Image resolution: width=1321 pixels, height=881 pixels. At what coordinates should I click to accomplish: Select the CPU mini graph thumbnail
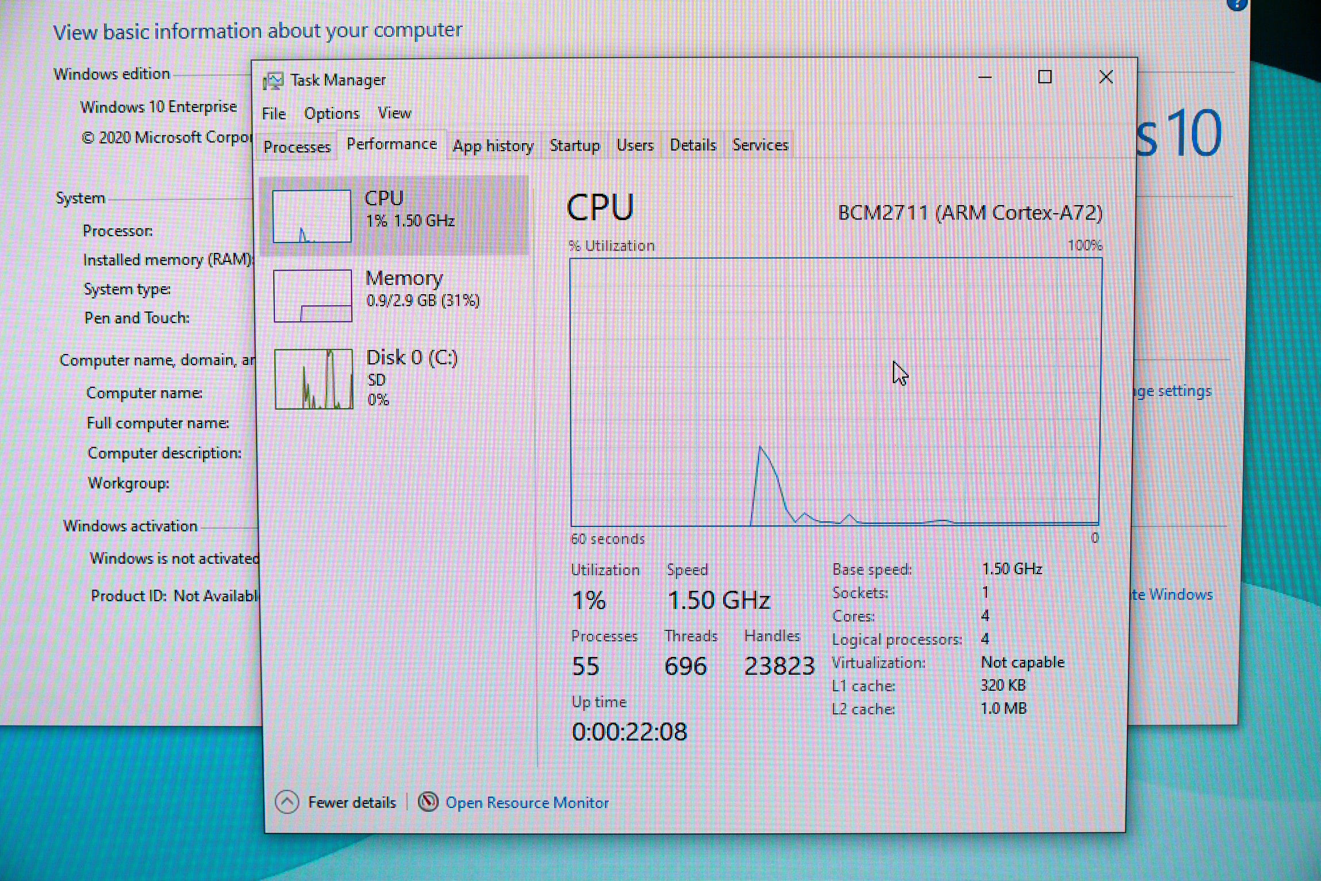(312, 216)
